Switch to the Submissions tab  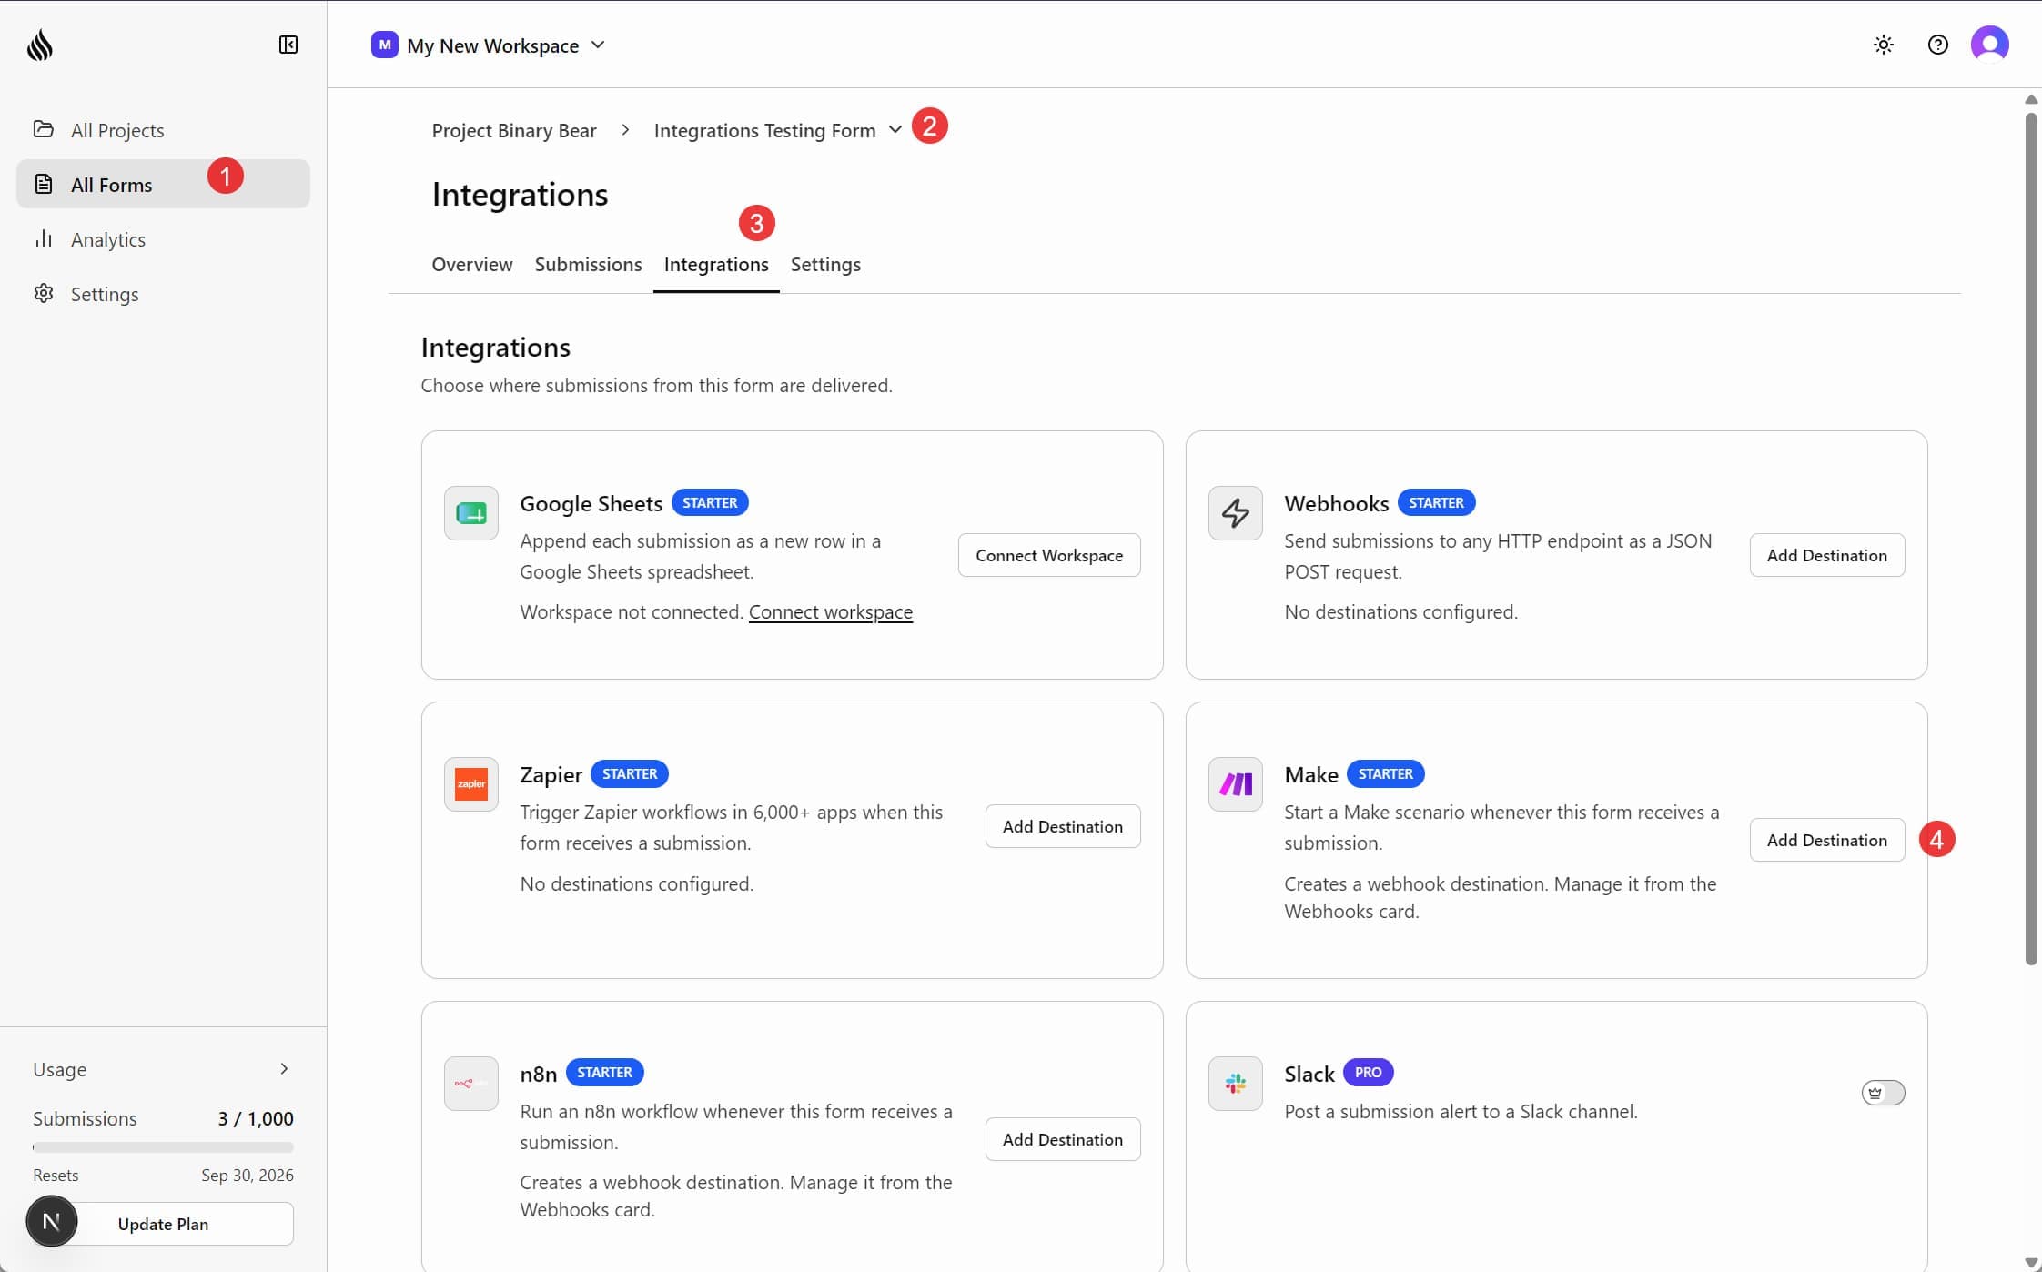coord(589,264)
